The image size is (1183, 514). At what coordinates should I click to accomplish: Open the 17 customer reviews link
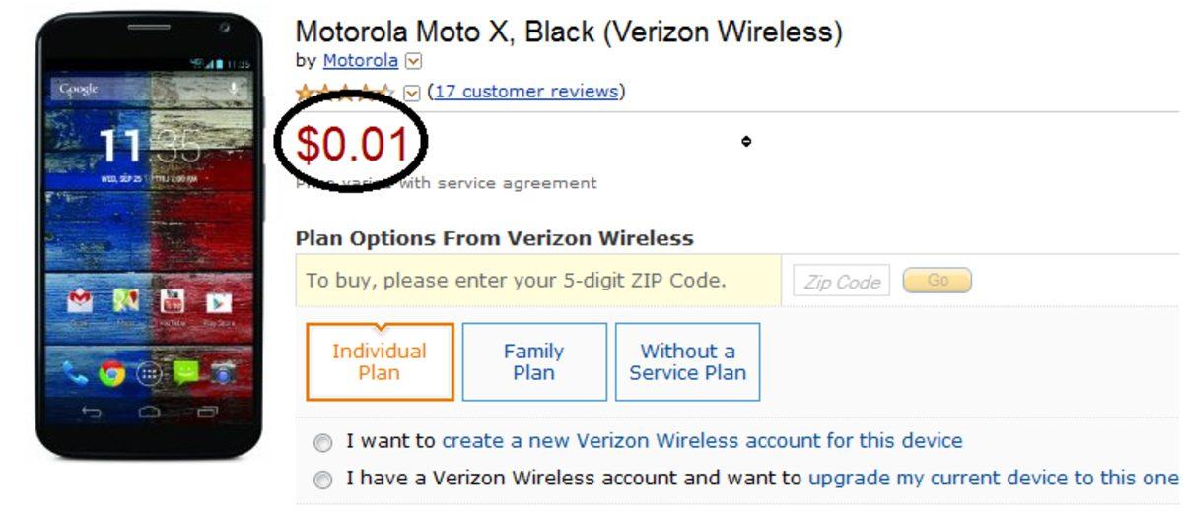(x=526, y=92)
